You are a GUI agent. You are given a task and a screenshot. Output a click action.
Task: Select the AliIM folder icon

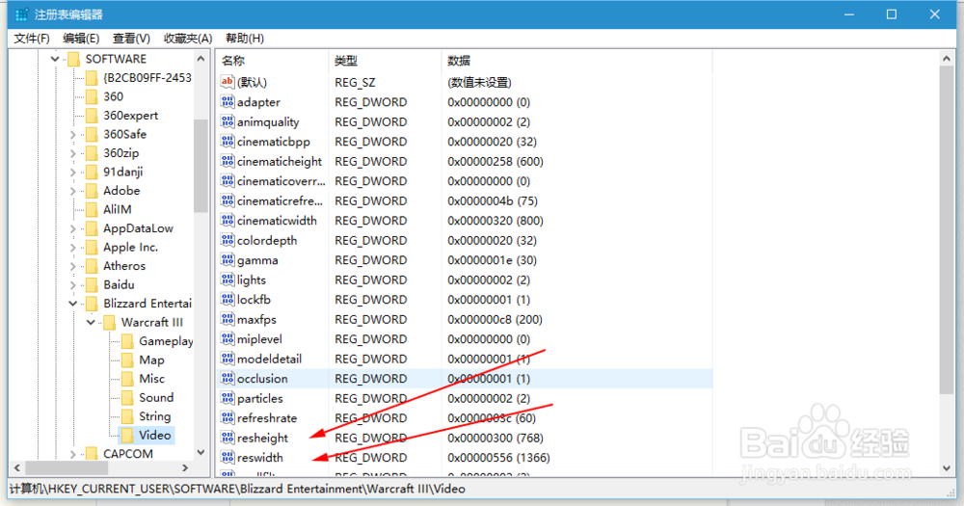[x=92, y=210]
